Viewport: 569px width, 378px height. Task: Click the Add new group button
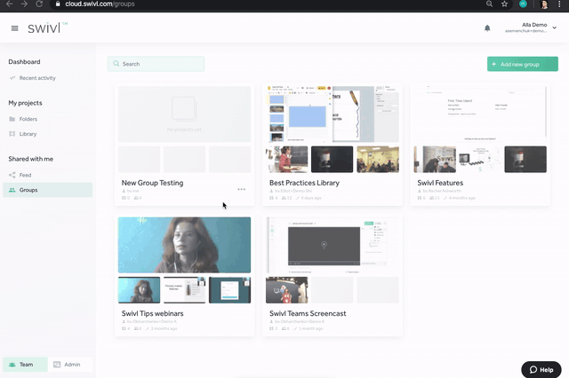click(523, 64)
